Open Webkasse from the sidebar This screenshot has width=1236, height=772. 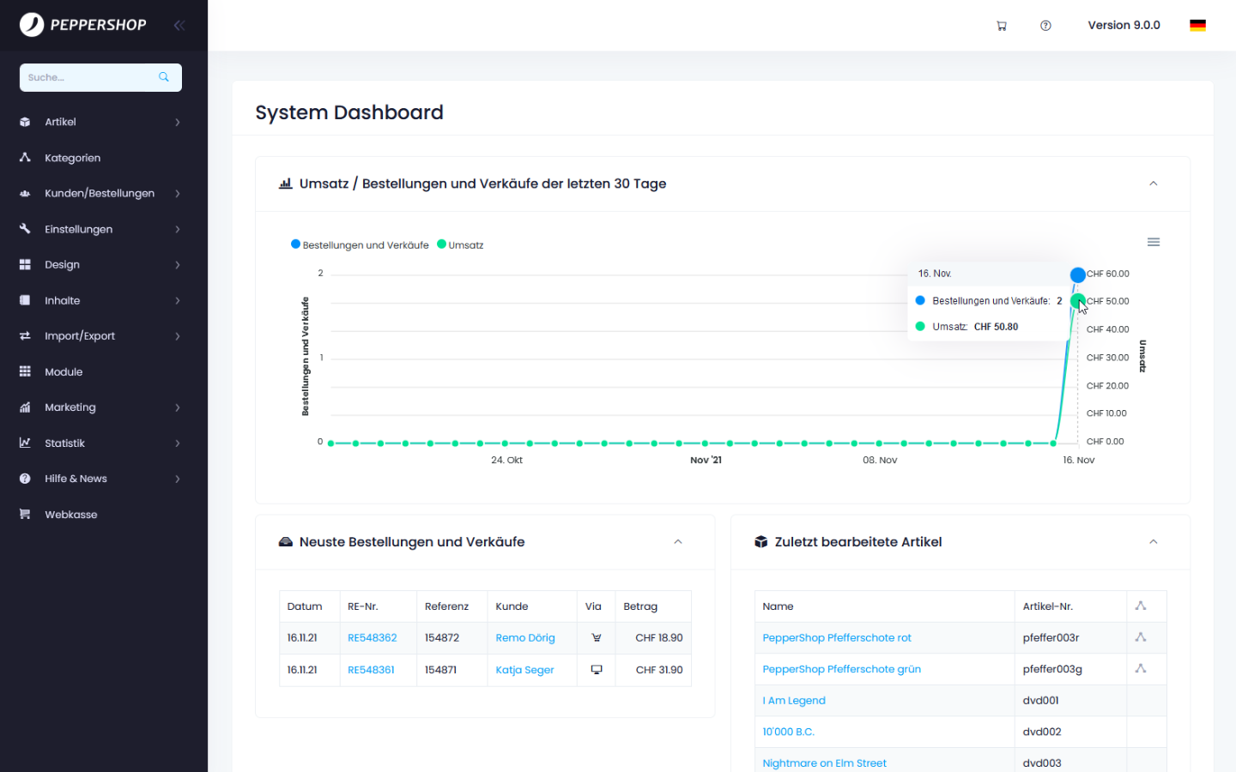(x=71, y=515)
